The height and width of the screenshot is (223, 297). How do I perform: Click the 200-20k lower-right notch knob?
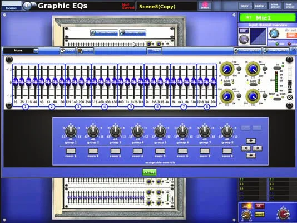pos(253,96)
